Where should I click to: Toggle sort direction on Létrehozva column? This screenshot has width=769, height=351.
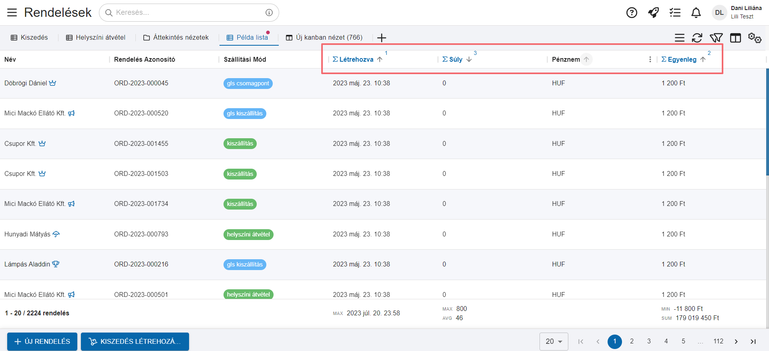click(x=380, y=59)
